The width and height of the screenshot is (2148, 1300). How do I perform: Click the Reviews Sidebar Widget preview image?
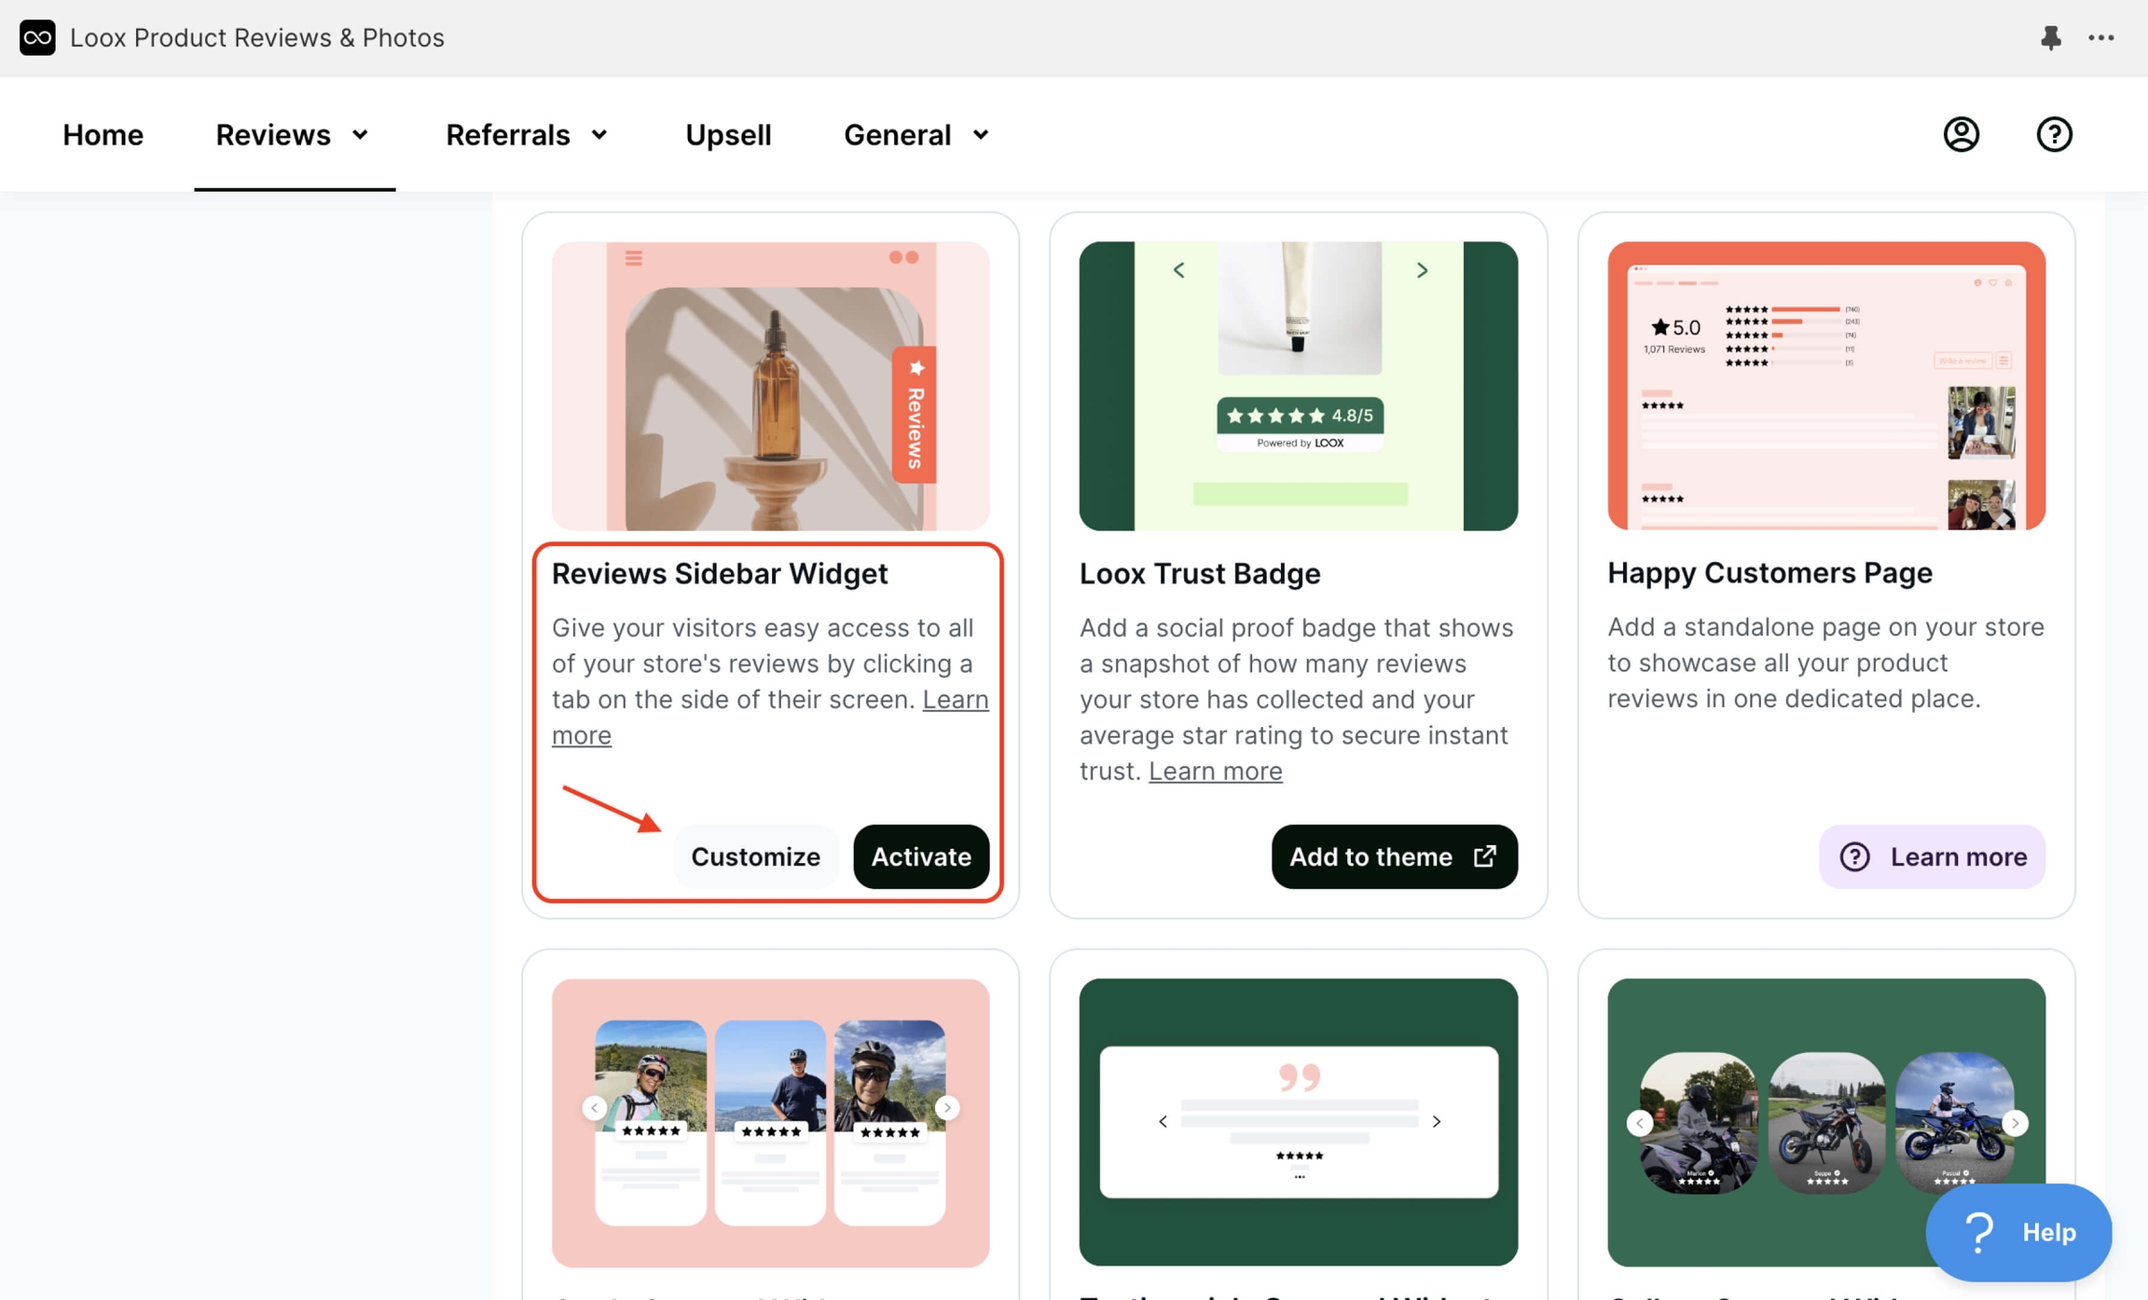point(770,385)
